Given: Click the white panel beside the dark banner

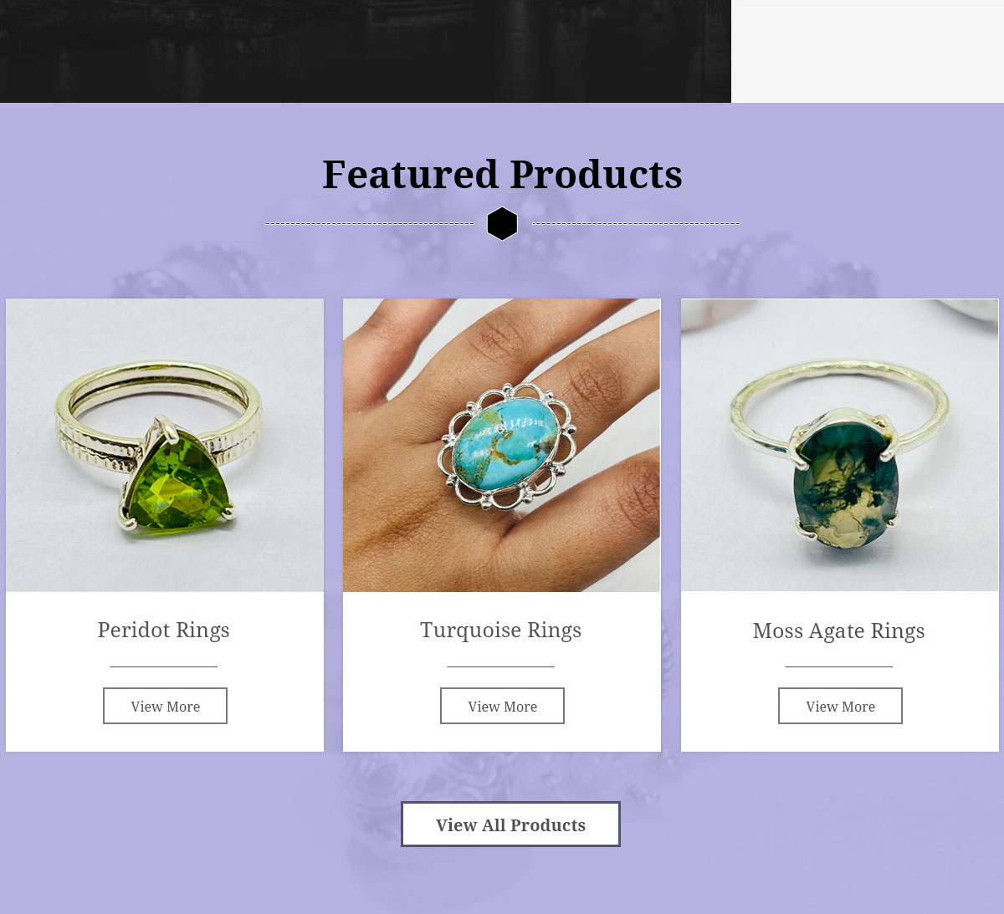Looking at the screenshot, I should coord(868,51).
